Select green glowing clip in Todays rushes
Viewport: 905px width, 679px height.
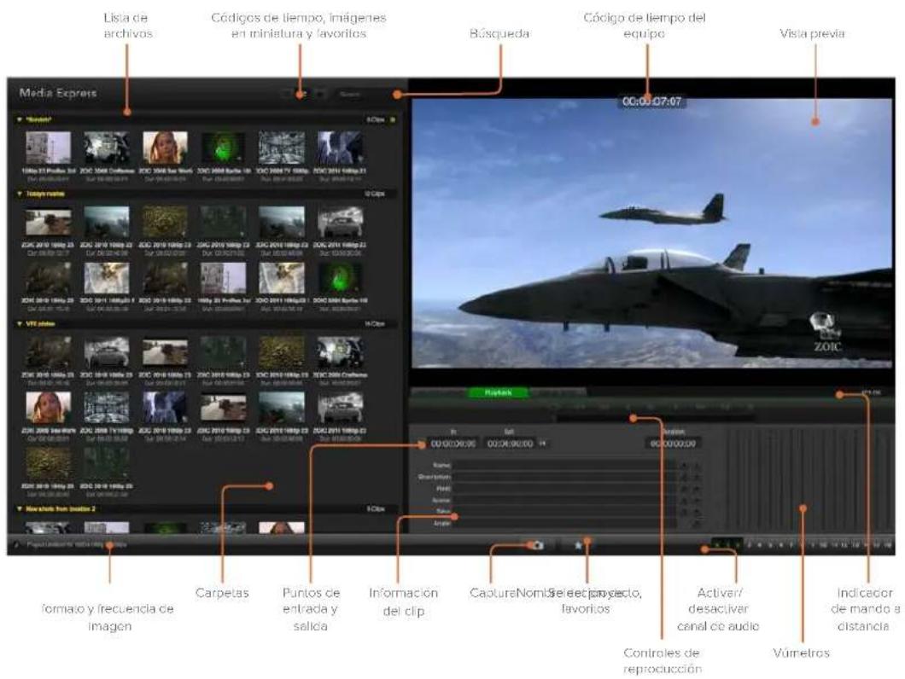click(340, 278)
